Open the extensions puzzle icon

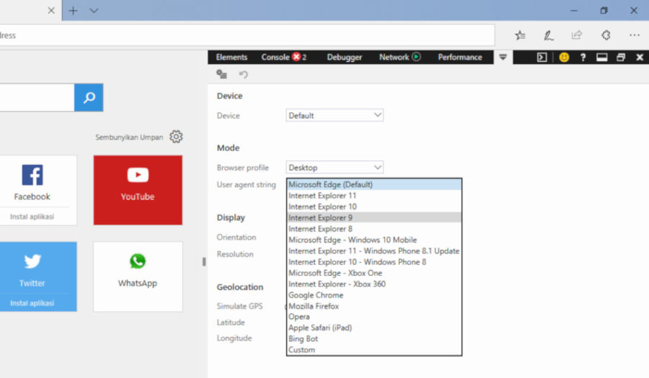tap(606, 35)
